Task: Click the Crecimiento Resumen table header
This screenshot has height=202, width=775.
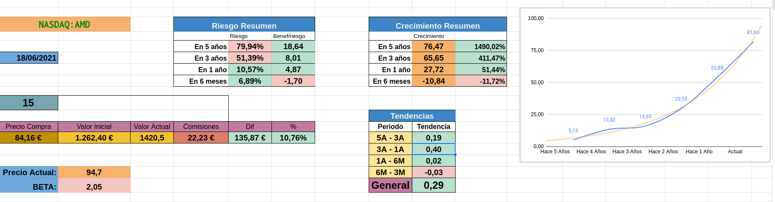Action: [437, 26]
